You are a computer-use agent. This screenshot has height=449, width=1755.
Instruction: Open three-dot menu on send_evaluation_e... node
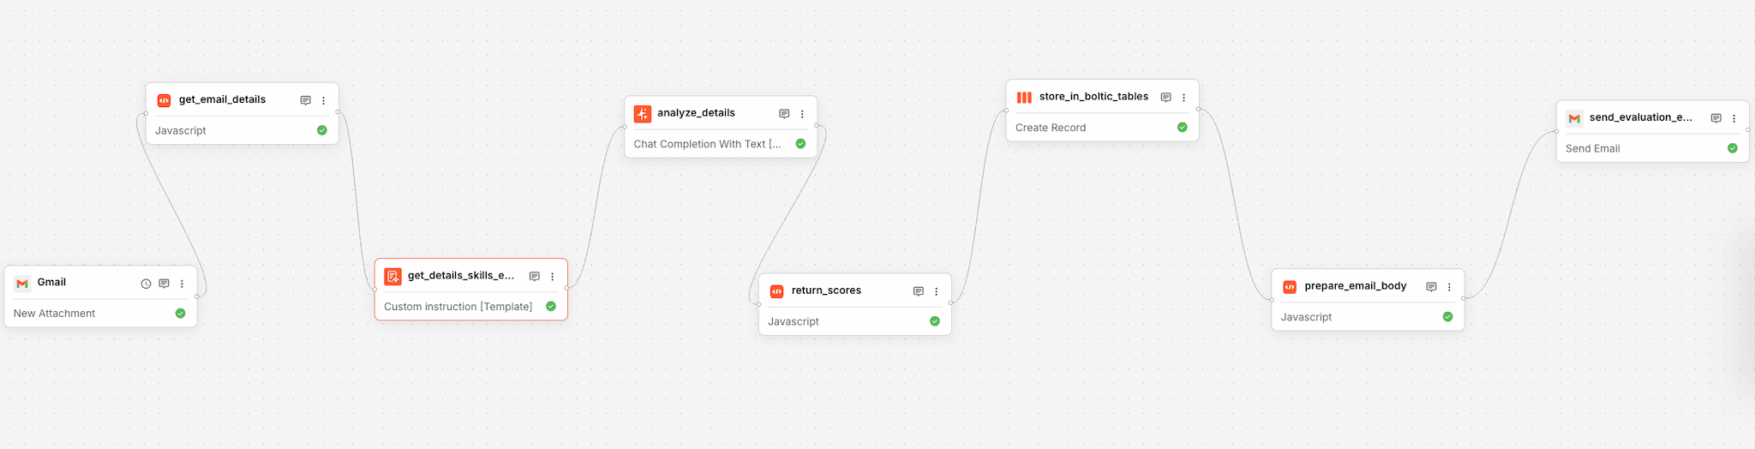coord(1734,118)
